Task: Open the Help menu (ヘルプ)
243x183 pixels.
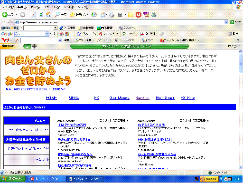Action: [83, 7]
